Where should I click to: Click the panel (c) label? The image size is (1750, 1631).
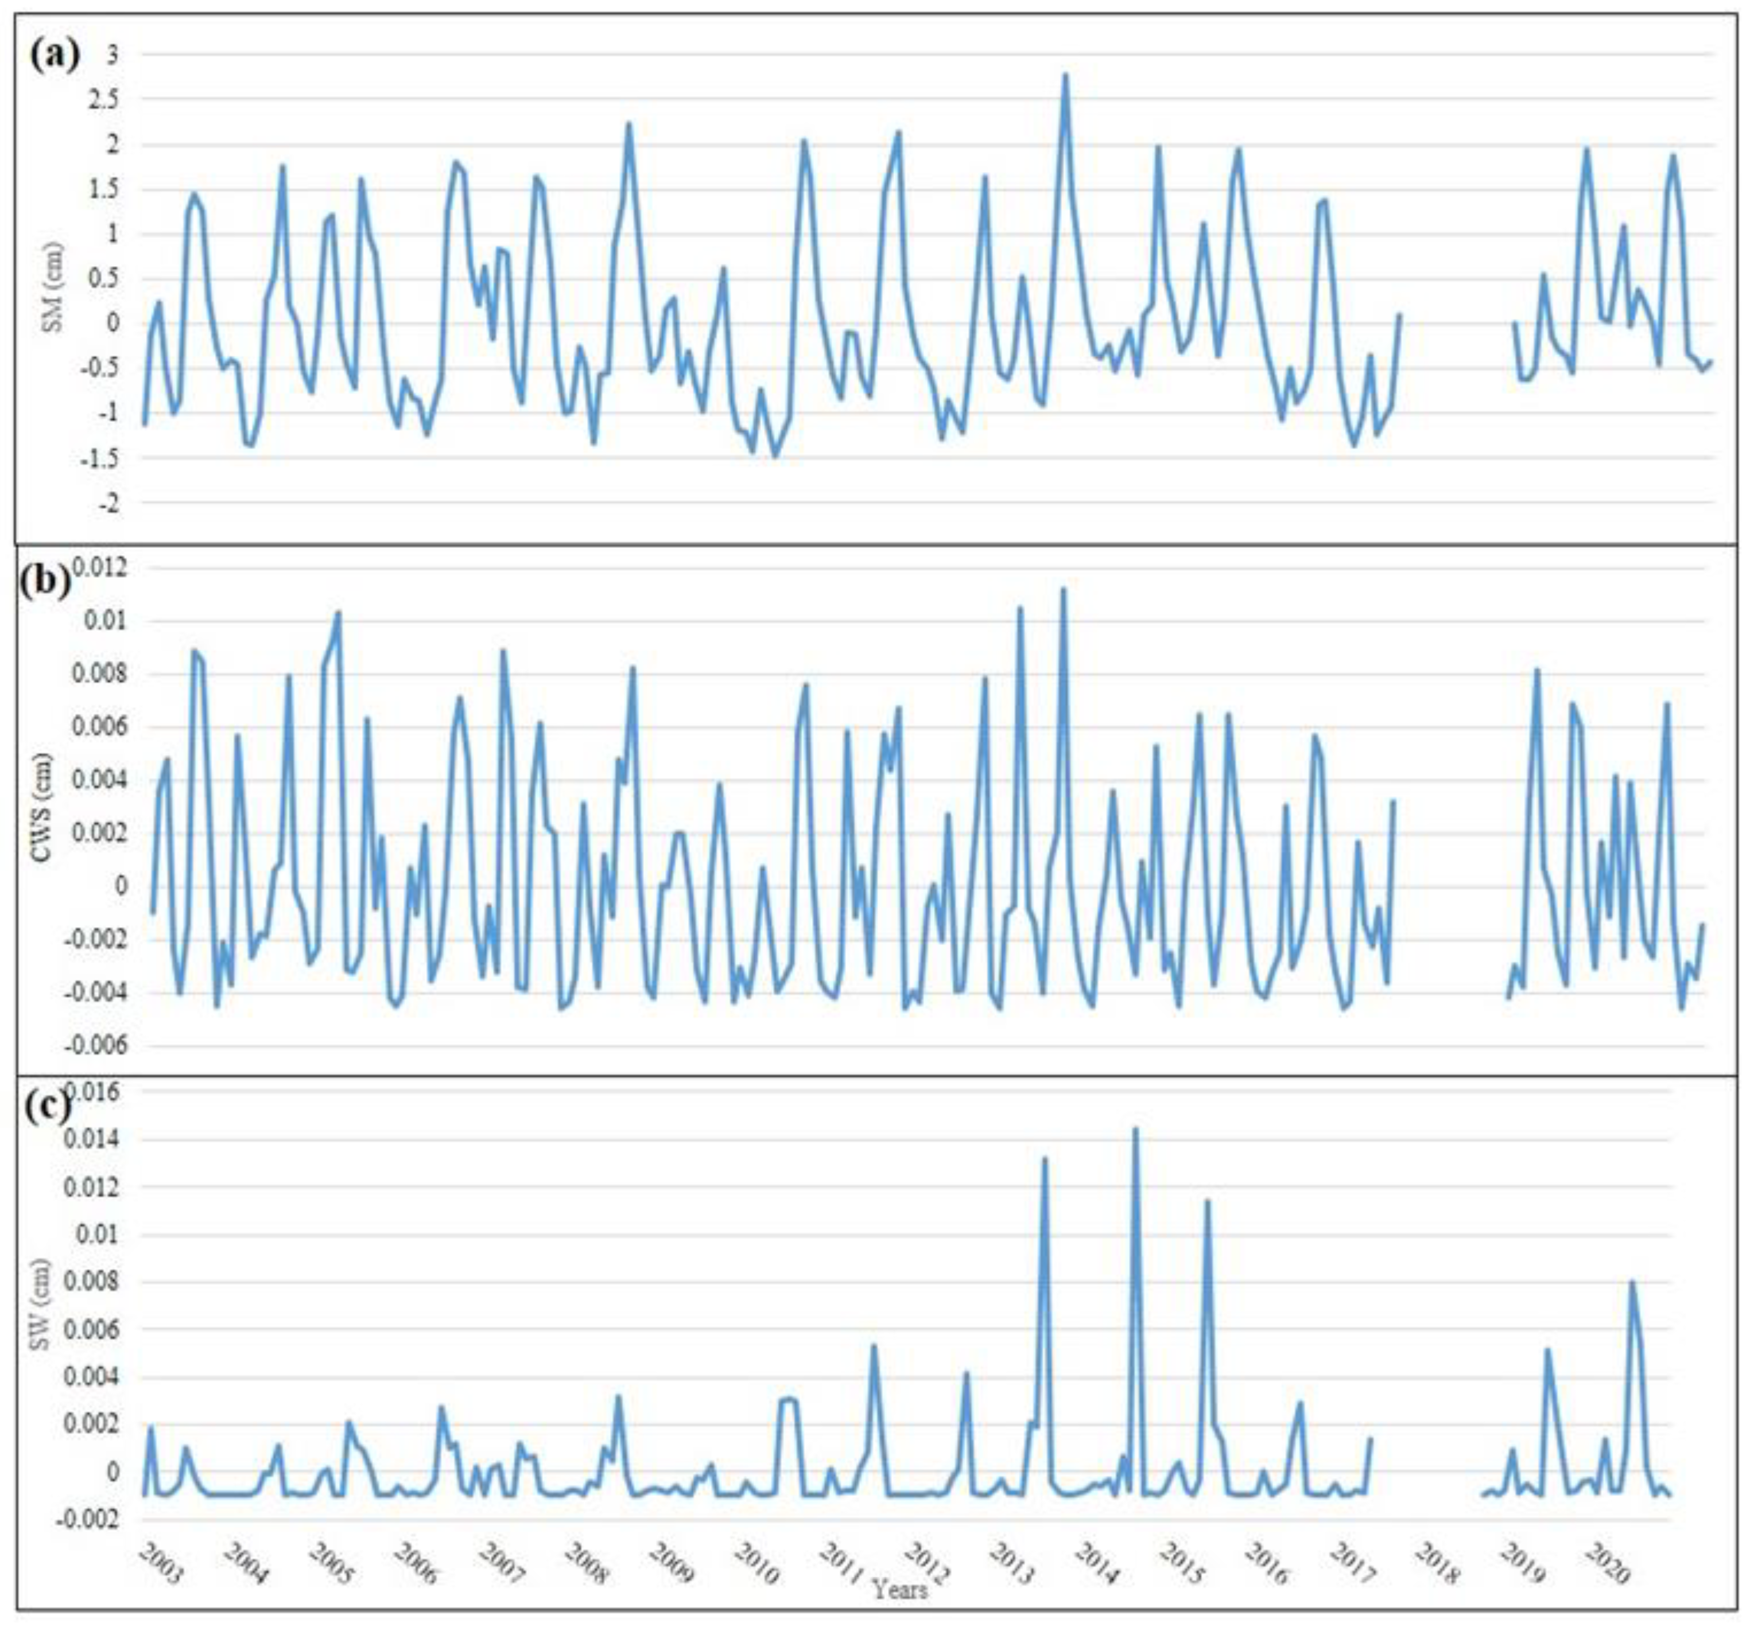(x=48, y=1107)
